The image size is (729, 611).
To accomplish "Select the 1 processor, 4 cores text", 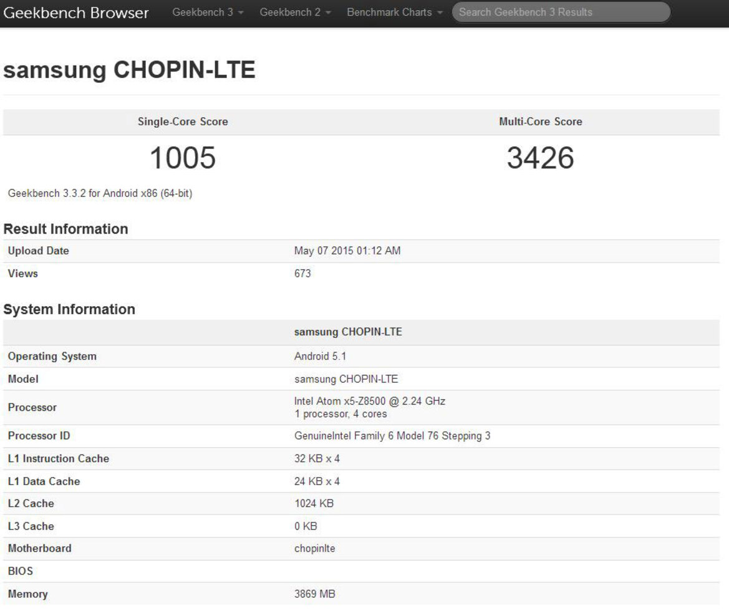I will tap(340, 414).
